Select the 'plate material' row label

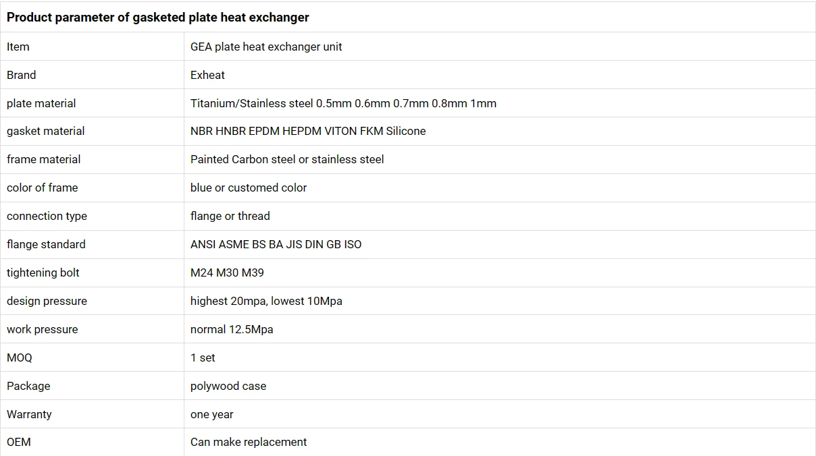coord(41,103)
